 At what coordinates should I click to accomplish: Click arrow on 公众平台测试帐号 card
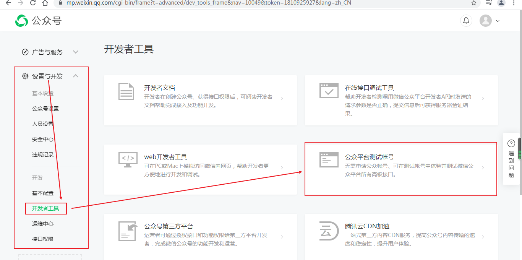[483, 167]
